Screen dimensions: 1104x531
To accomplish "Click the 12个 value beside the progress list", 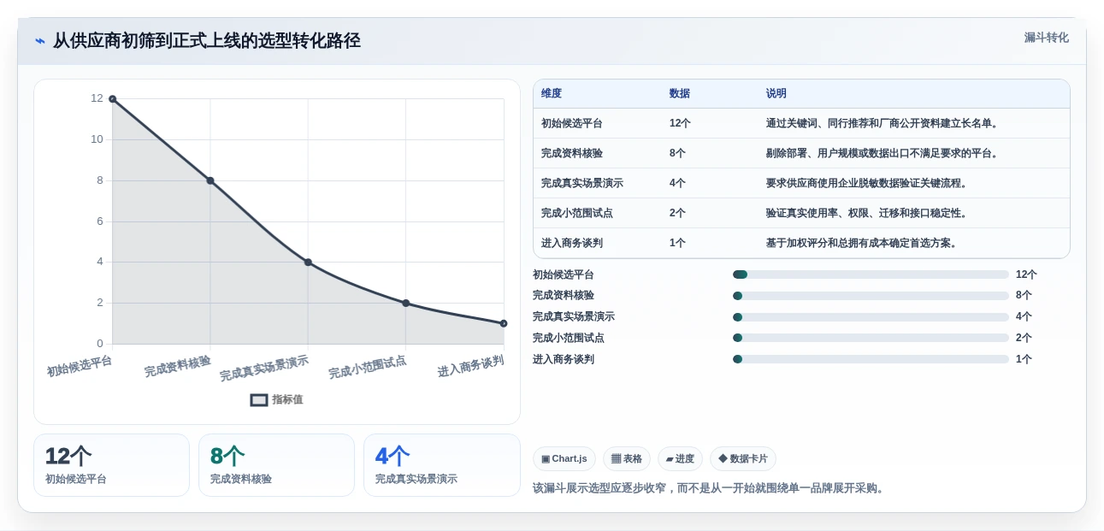I will pyautogui.click(x=1026, y=274).
